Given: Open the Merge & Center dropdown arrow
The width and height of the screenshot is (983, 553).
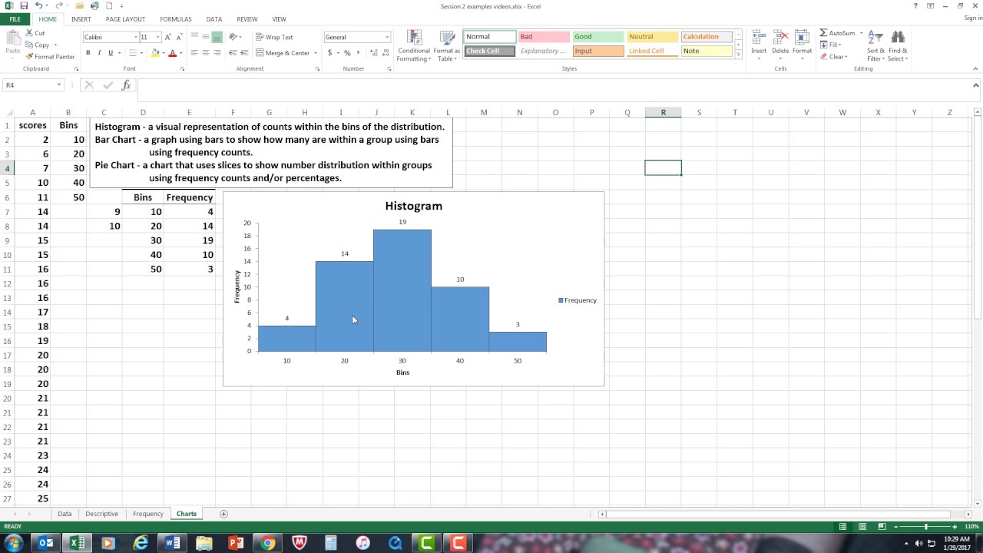Looking at the screenshot, I should 315,53.
